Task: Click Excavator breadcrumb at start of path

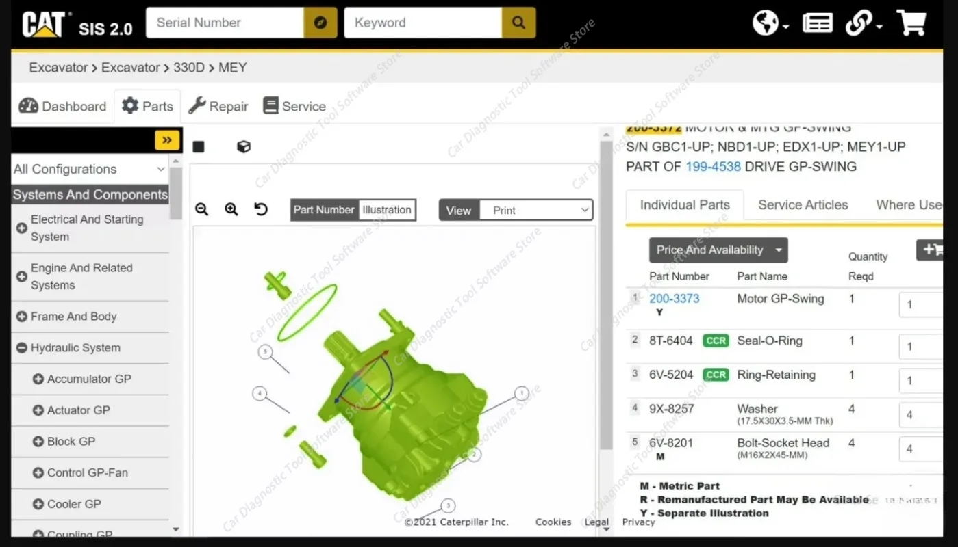Action: 58,68
